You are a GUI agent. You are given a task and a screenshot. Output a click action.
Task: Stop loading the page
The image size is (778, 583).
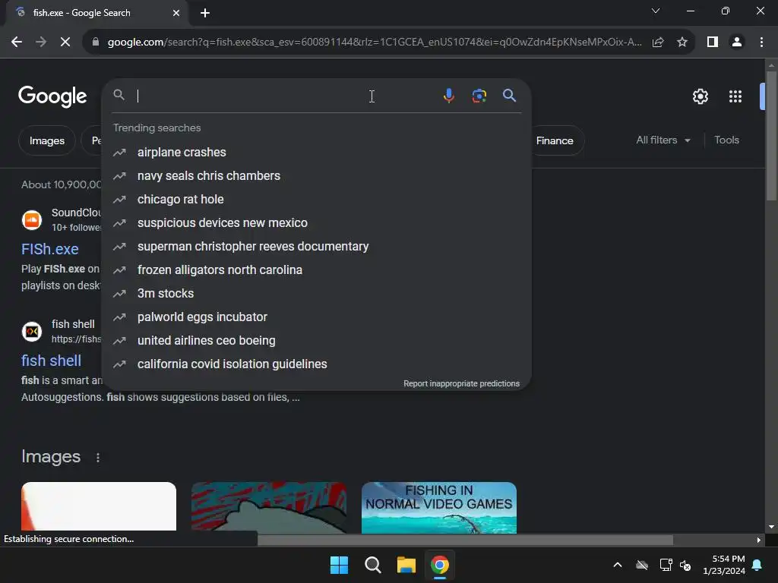pyautogui.click(x=65, y=43)
